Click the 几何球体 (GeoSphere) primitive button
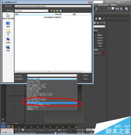This screenshot has height=135, width=131. (x=100, y=38)
